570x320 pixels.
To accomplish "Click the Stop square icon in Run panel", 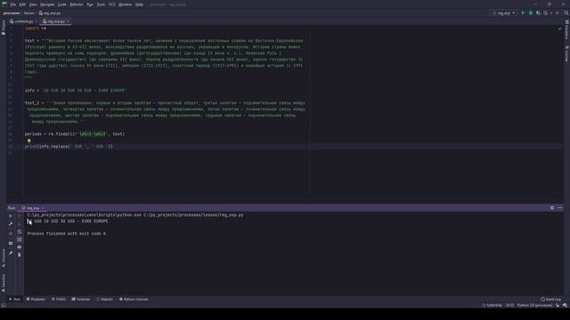I will (11, 234).
